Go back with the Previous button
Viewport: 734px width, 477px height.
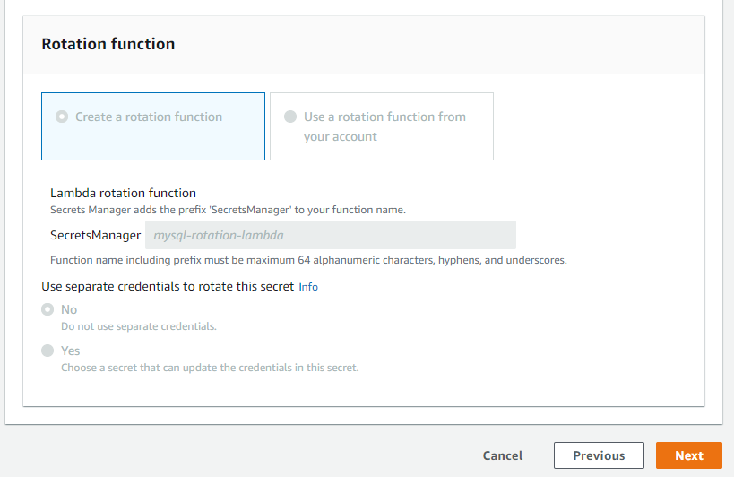click(x=599, y=455)
